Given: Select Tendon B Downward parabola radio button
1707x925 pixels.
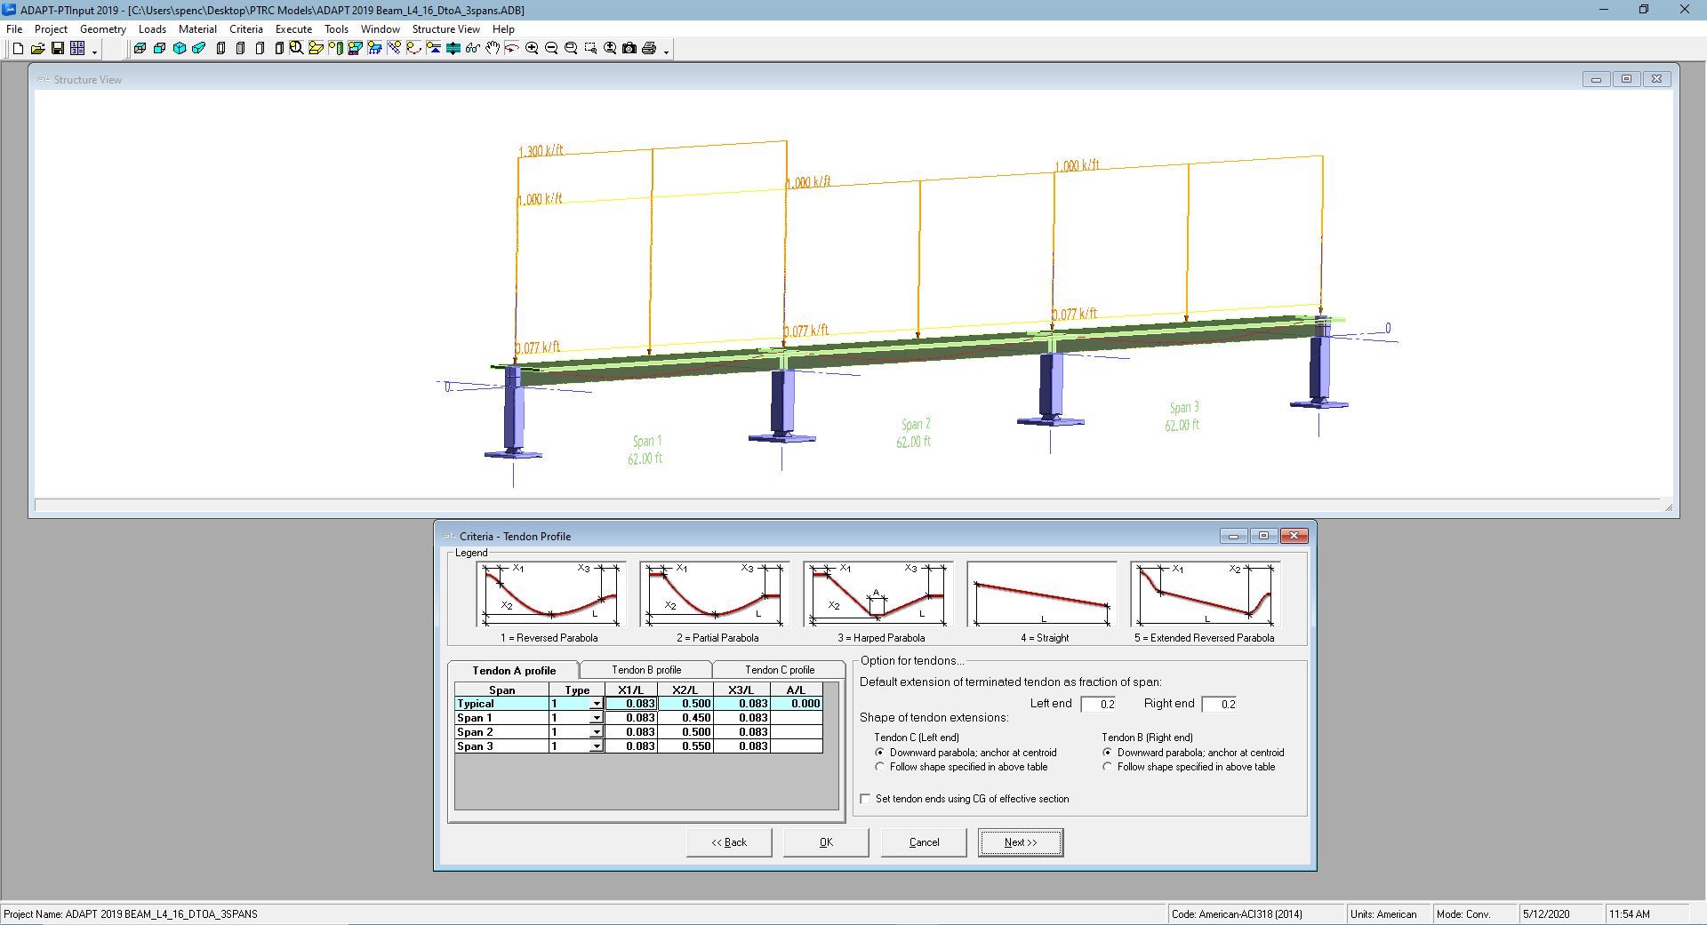Looking at the screenshot, I should (1108, 753).
